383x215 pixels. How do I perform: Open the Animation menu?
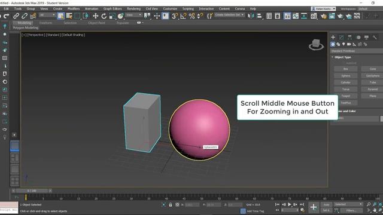92,9
